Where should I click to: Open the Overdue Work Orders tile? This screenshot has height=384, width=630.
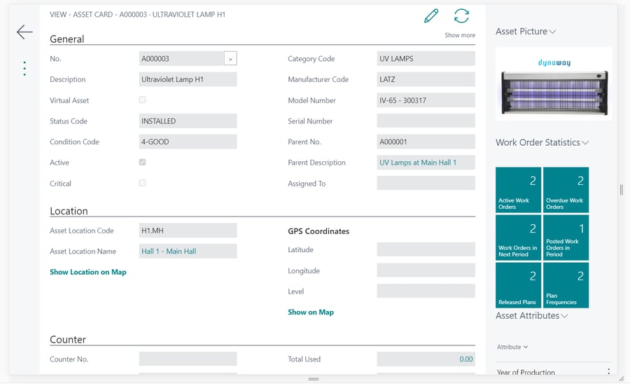coord(566,190)
